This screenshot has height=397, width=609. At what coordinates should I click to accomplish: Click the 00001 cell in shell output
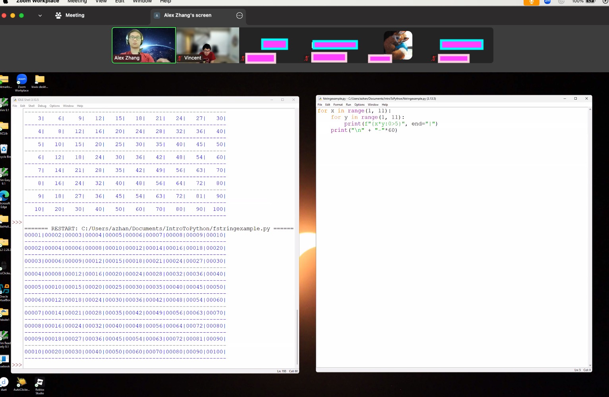click(x=33, y=235)
